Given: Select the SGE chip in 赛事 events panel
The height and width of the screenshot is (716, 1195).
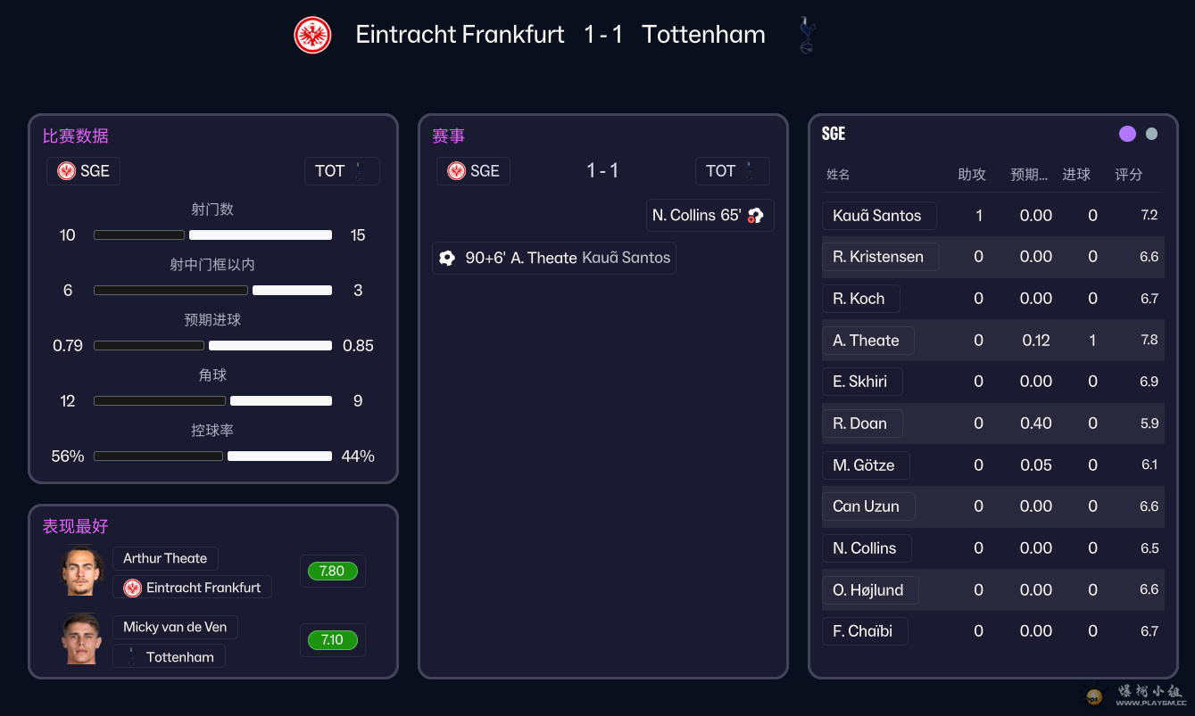Looking at the screenshot, I should pos(473,171).
